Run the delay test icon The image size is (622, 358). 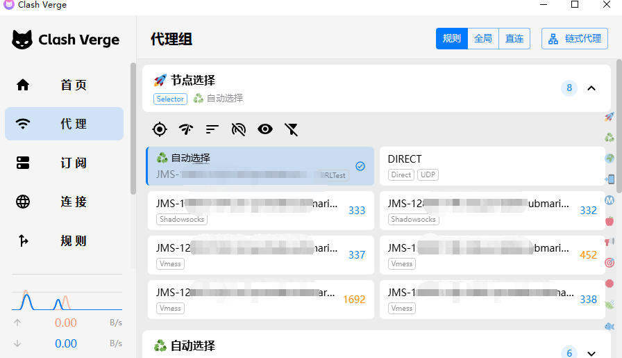pos(186,129)
